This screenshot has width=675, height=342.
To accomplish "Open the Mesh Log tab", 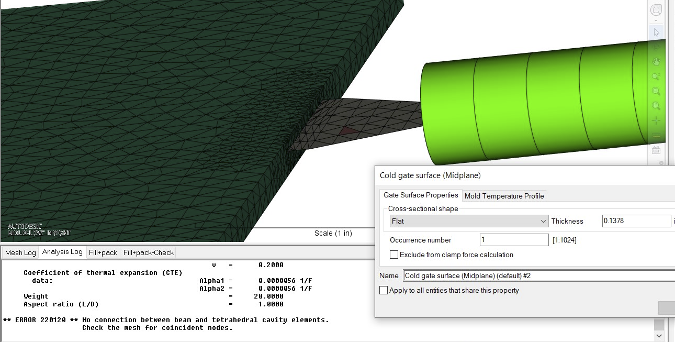I will 20,252.
